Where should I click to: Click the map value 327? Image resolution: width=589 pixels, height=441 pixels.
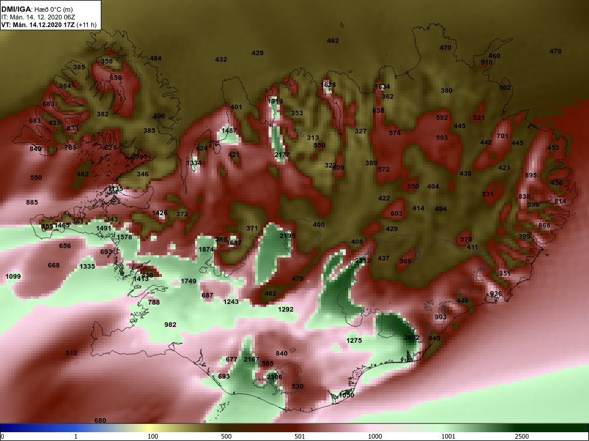[x=360, y=131]
